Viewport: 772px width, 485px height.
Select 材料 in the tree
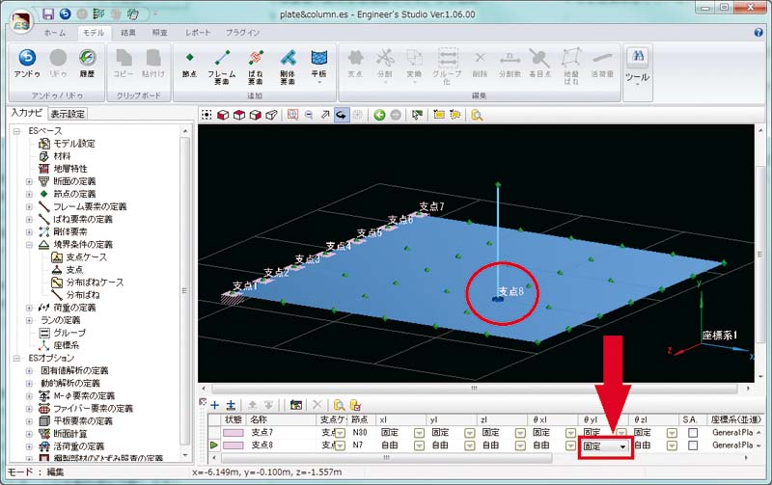click(x=62, y=156)
